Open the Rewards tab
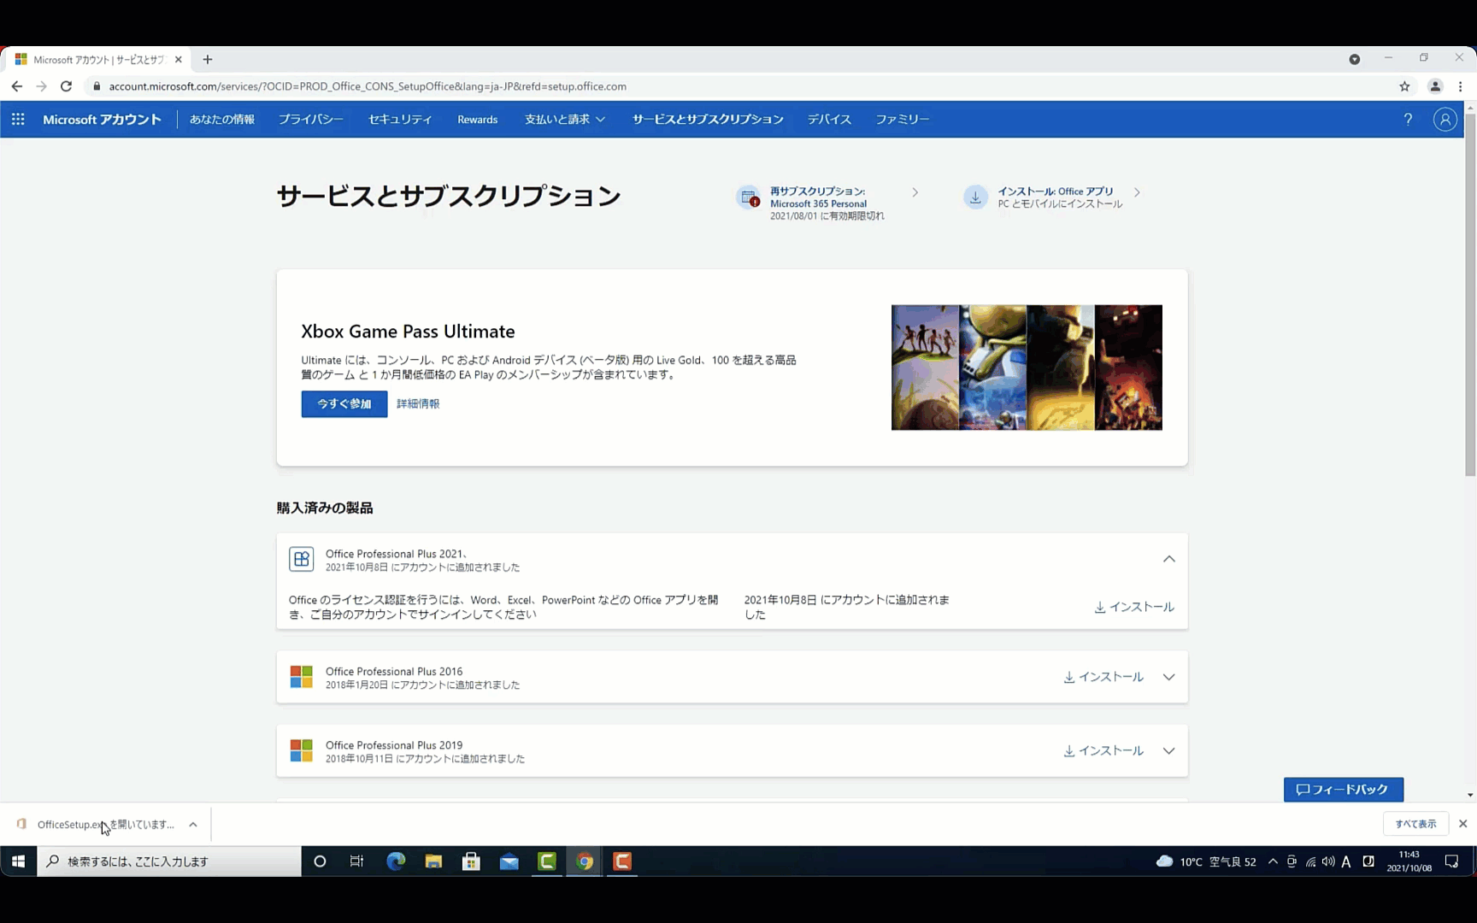Viewport: 1477px width, 923px height. pos(477,120)
